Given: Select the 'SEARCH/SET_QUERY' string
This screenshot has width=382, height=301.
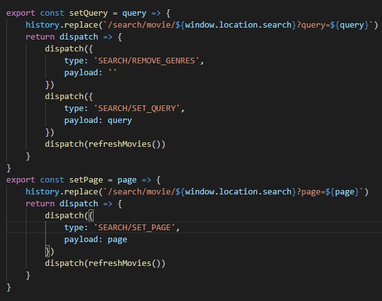Looking at the screenshot, I should [137, 108].
